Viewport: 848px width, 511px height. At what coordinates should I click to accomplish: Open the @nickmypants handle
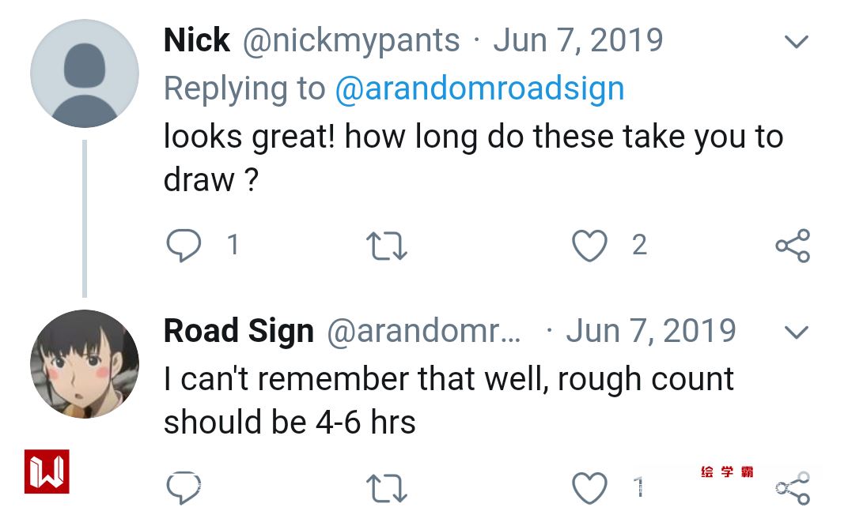coord(351,40)
